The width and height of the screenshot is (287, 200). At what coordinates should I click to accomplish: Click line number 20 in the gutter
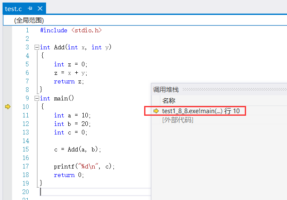26,192
